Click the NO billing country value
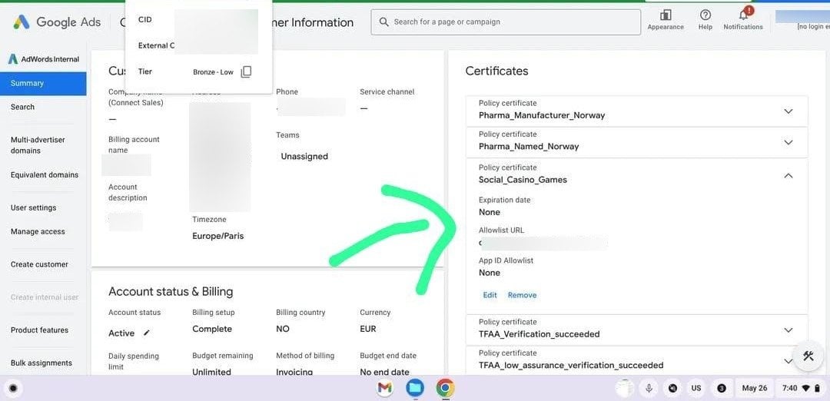The image size is (830, 401). tap(283, 329)
